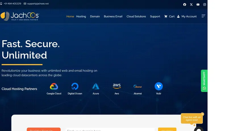The width and height of the screenshot is (233, 131).
Task: Click the phone icon in top bar
Action: coord(1,4)
